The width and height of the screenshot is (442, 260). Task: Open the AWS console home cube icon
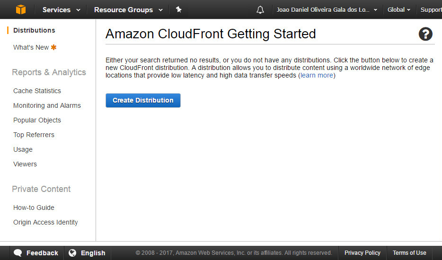(x=20, y=9)
